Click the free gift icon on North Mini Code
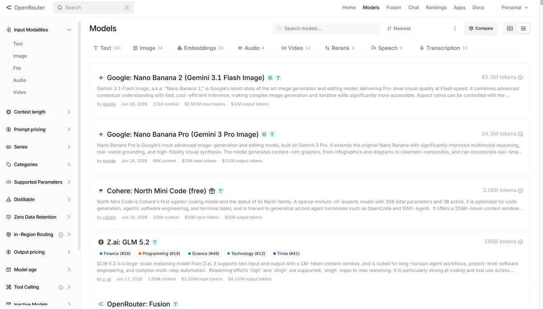The height and width of the screenshot is (309, 543). (212, 191)
